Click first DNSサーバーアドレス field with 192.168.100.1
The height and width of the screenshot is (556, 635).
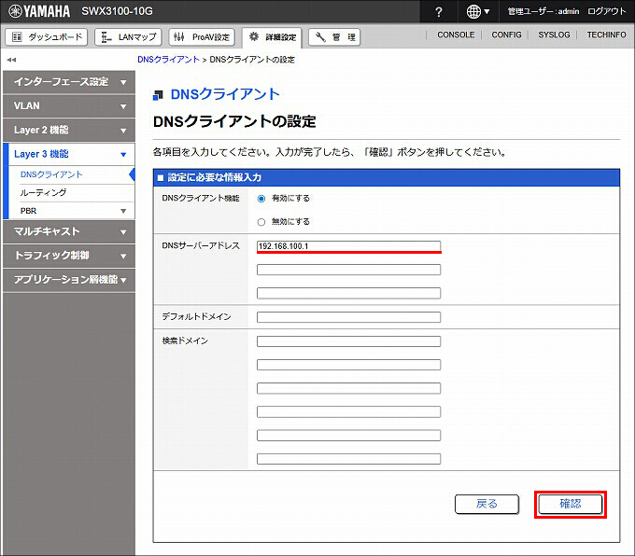coord(348,246)
